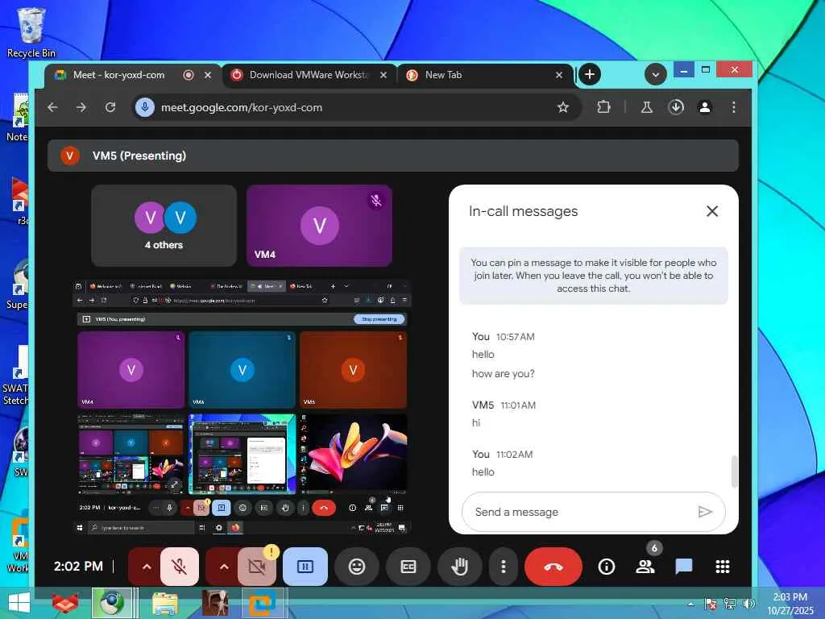Image resolution: width=825 pixels, height=619 pixels.
Task: Go back in browser history
Action: pyautogui.click(x=52, y=107)
